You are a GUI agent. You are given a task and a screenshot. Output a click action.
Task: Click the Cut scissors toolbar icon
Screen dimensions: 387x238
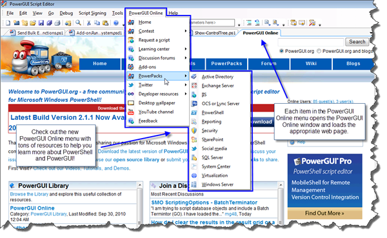88,23
